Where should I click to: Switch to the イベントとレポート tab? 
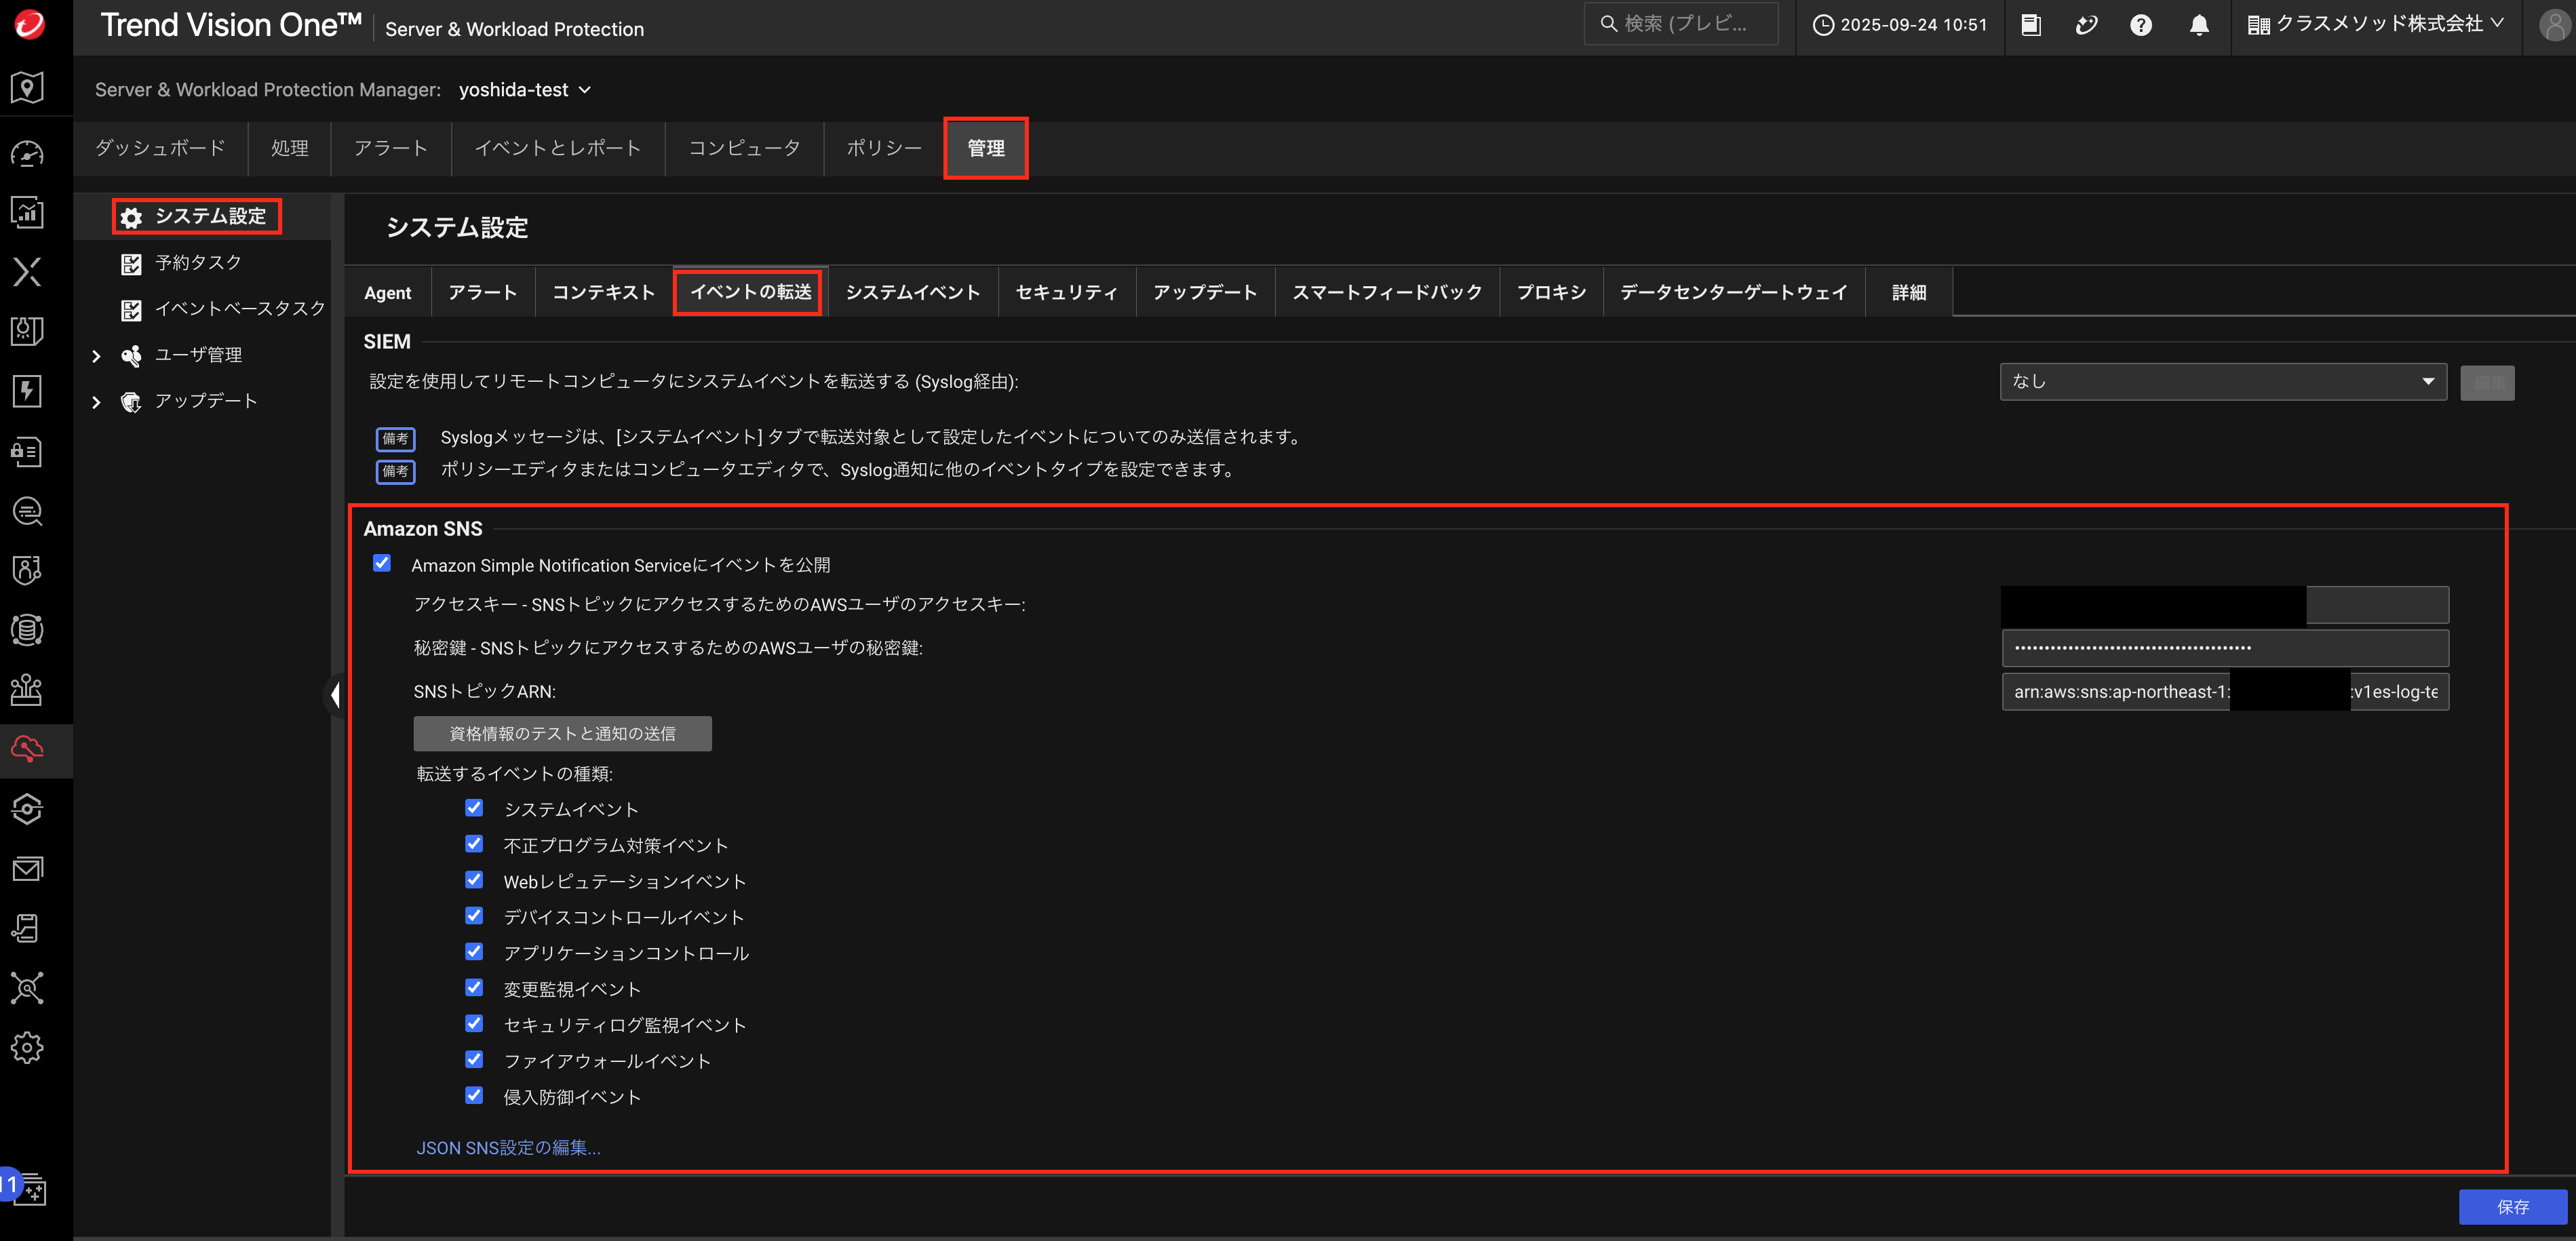click(558, 148)
